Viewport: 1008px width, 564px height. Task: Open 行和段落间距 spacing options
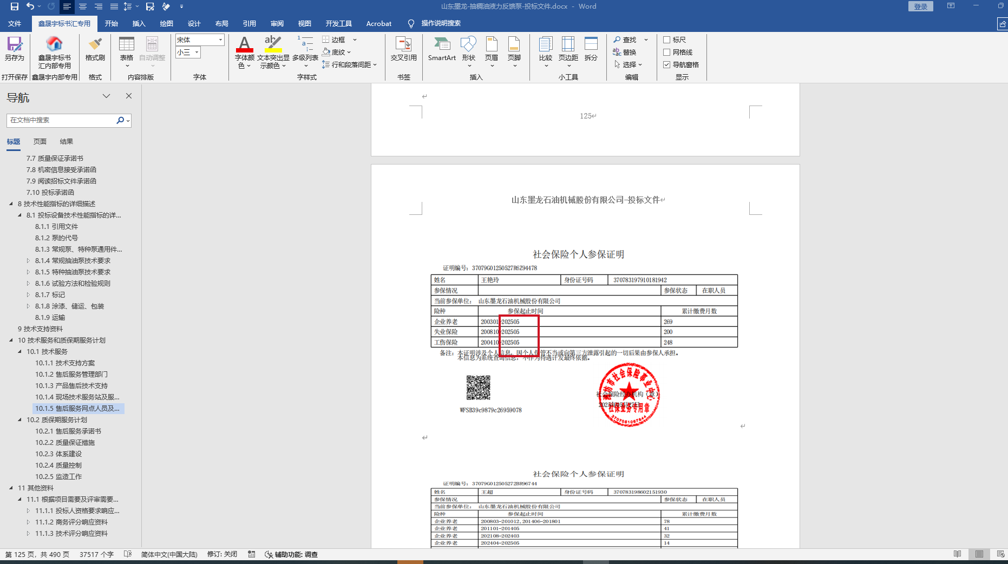click(349, 64)
